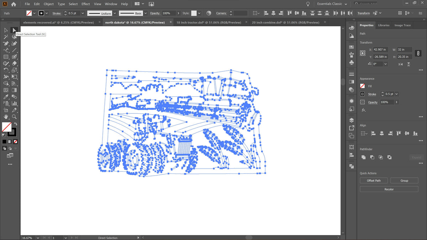Click the Fill swatch in Appearance section

[x=362, y=86]
